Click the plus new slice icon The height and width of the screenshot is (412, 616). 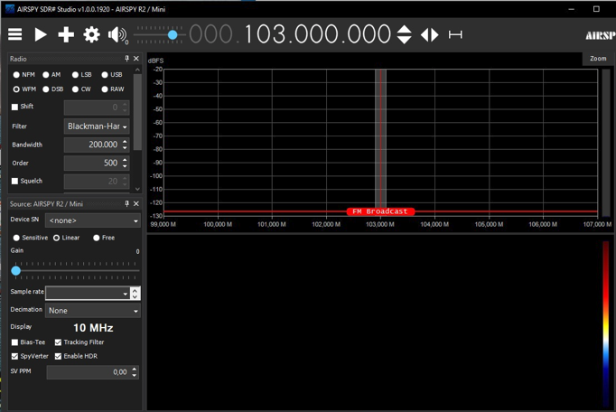pyautogui.click(x=66, y=34)
